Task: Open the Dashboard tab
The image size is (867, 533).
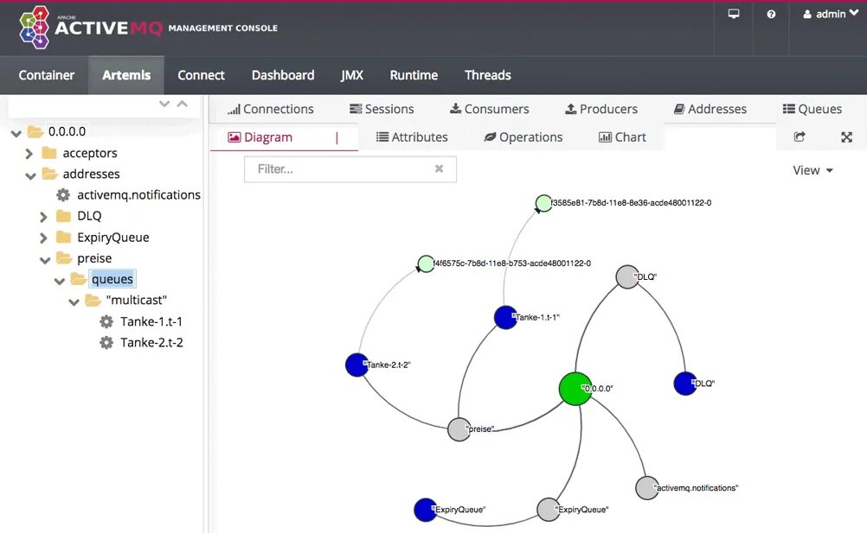Action: pyautogui.click(x=283, y=75)
